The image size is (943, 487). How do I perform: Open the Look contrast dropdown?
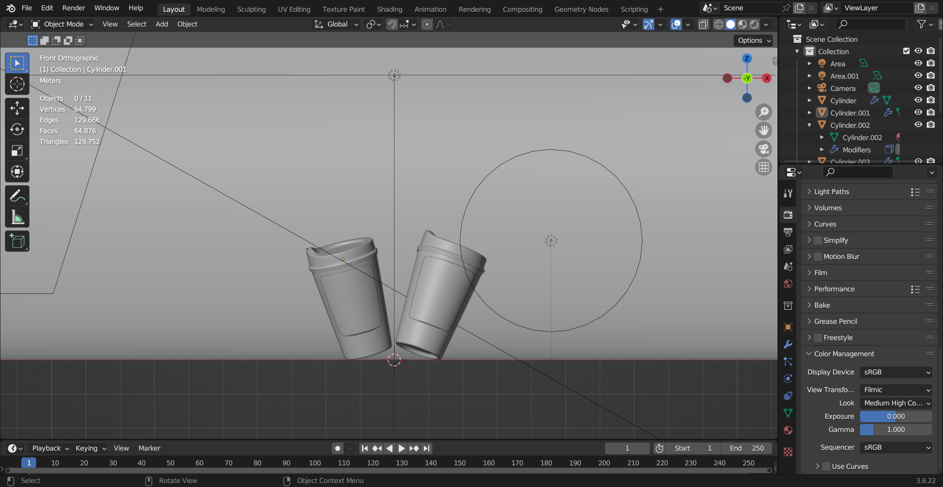point(896,403)
